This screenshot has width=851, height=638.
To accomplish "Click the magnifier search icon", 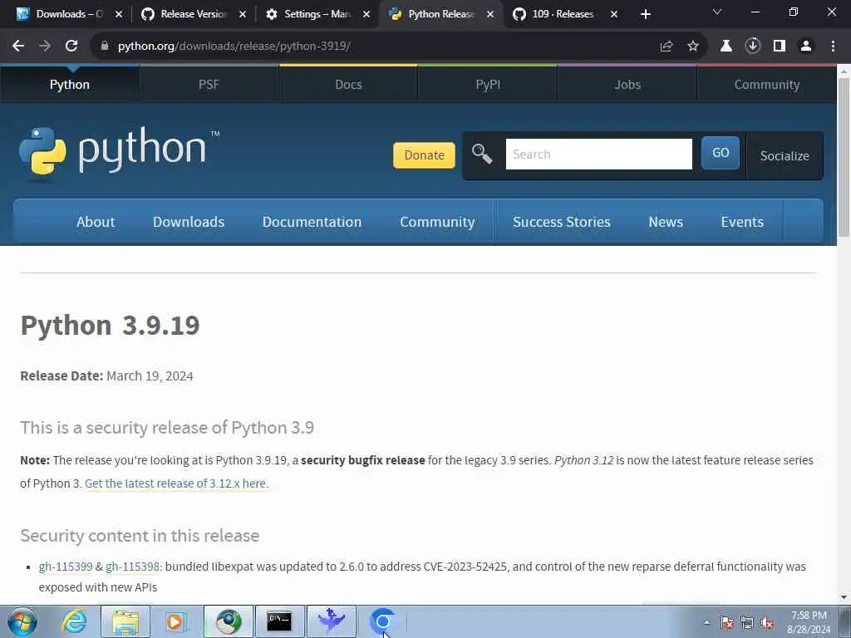I will (482, 154).
